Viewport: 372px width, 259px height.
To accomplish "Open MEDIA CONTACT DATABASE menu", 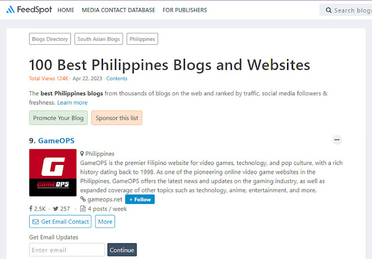I will [x=119, y=10].
